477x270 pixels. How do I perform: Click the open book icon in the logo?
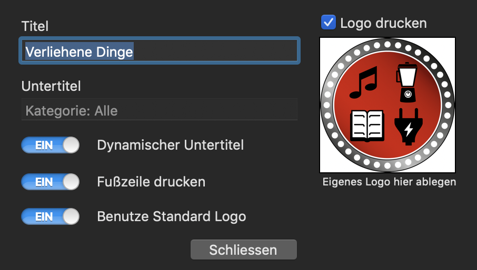(x=367, y=126)
